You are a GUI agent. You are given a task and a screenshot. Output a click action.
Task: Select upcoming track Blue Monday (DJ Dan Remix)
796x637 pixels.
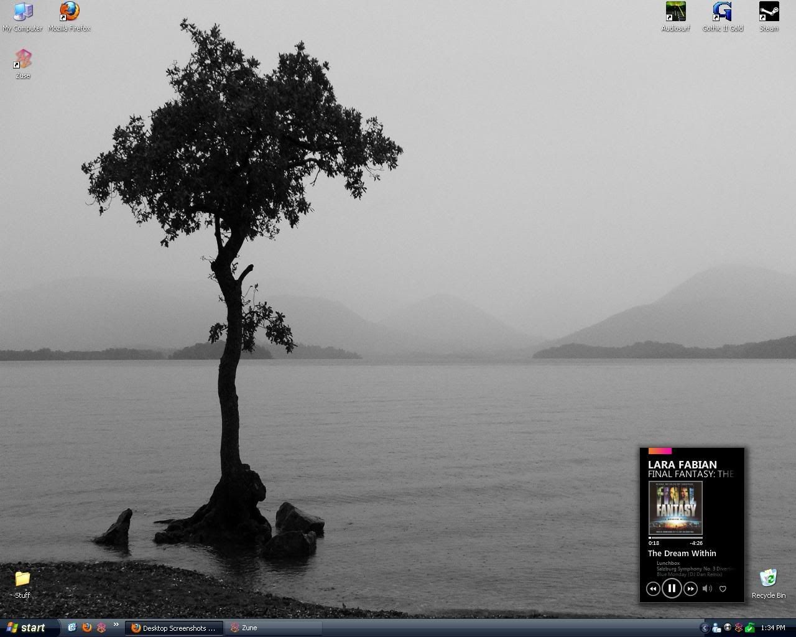tap(689, 574)
